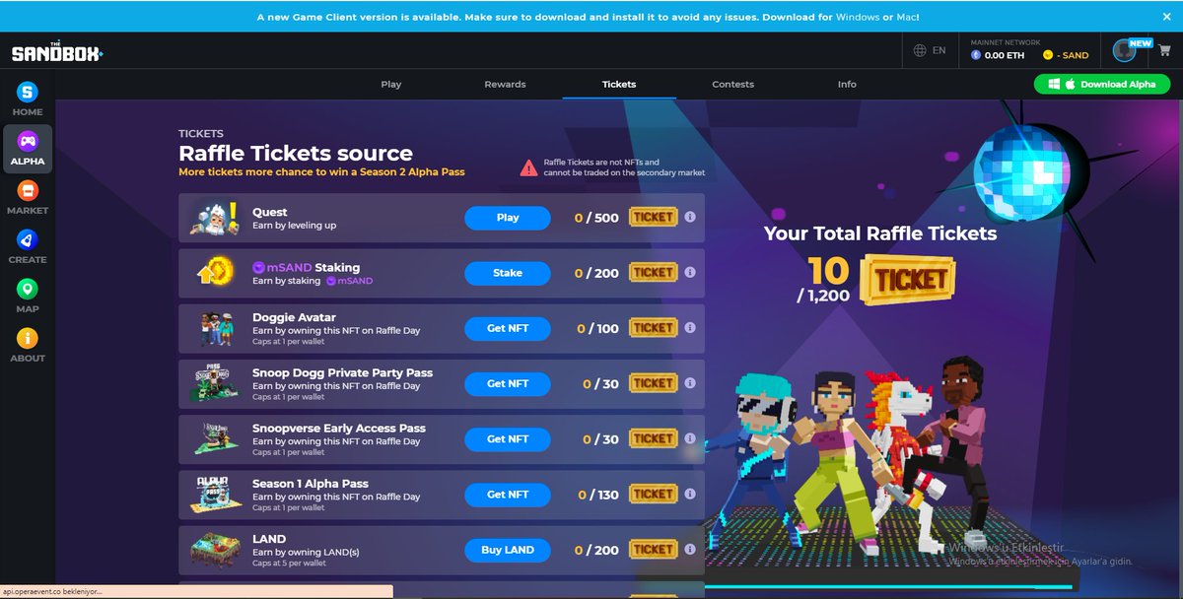1183x599 pixels.
Task: Click The Sandbox logo
Action: click(x=57, y=53)
